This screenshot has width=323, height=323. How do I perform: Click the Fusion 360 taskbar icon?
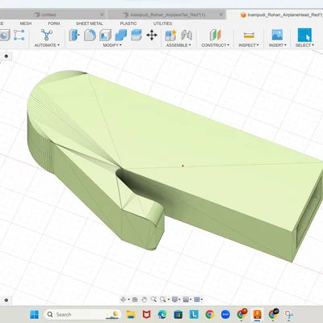[x=257, y=314]
